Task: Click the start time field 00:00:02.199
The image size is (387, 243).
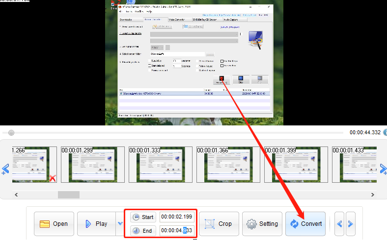Action: coord(177,217)
